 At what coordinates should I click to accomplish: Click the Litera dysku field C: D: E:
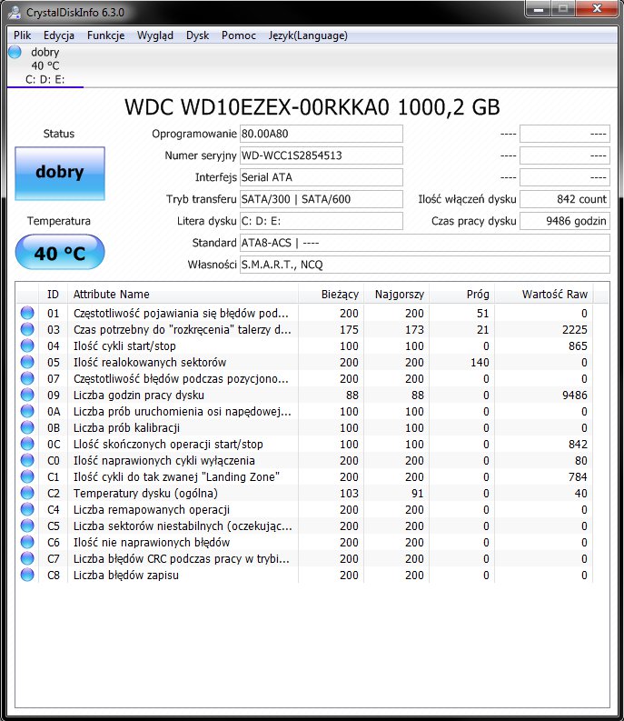322,221
